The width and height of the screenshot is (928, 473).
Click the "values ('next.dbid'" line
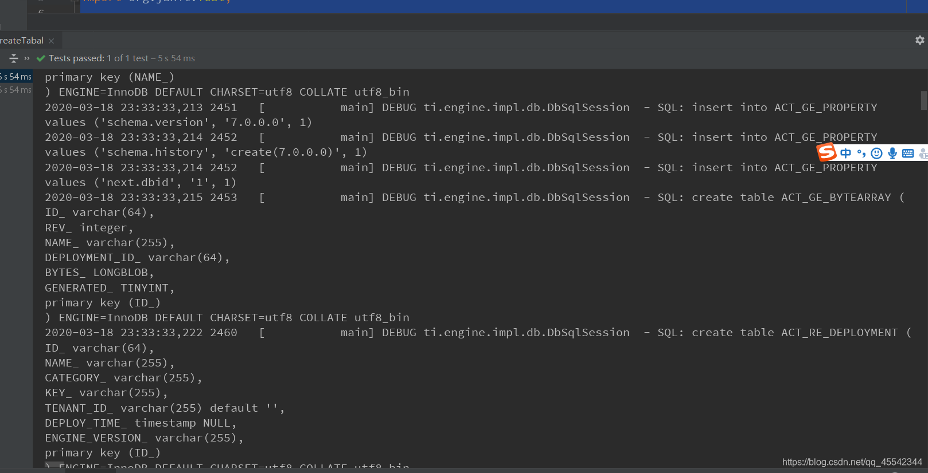click(141, 183)
